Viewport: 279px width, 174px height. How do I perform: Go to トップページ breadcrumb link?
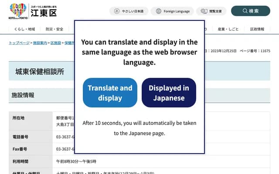click(x=19, y=43)
